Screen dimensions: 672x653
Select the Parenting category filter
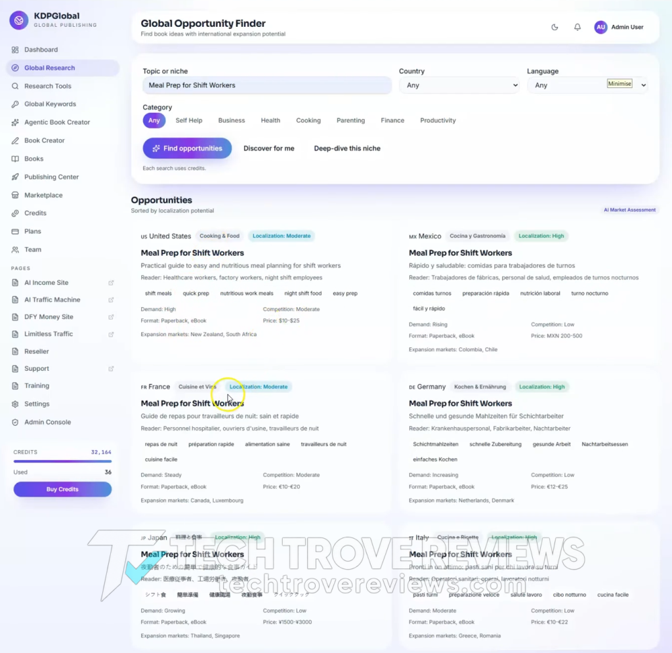point(350,120)
